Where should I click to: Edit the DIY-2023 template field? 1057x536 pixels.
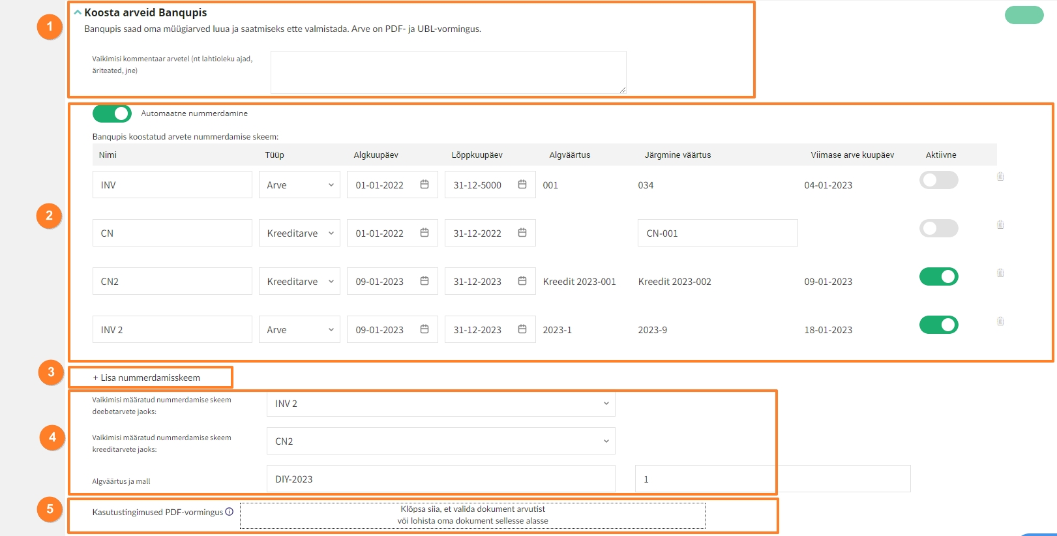tap(441, 479)
